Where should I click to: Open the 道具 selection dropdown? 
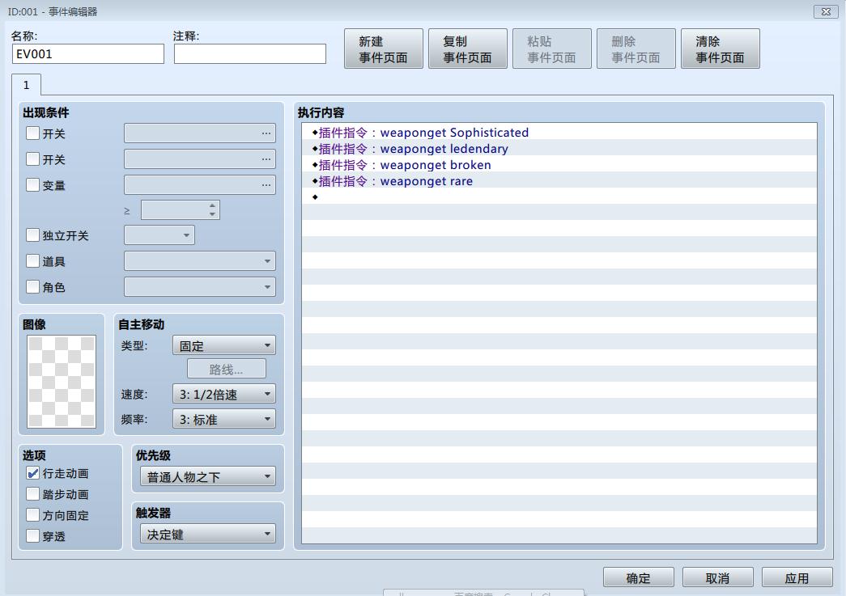point(200,261)
